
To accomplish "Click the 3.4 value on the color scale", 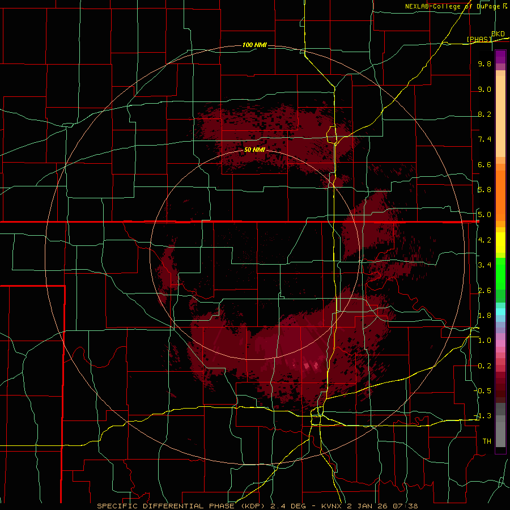I will pos(484,265).
